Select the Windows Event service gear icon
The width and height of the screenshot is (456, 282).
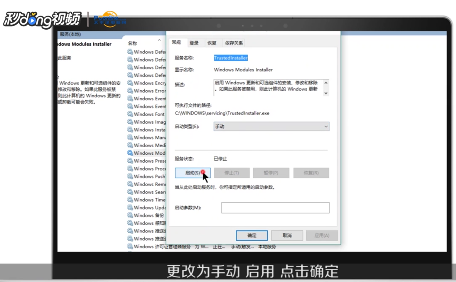tap(131, 98)
